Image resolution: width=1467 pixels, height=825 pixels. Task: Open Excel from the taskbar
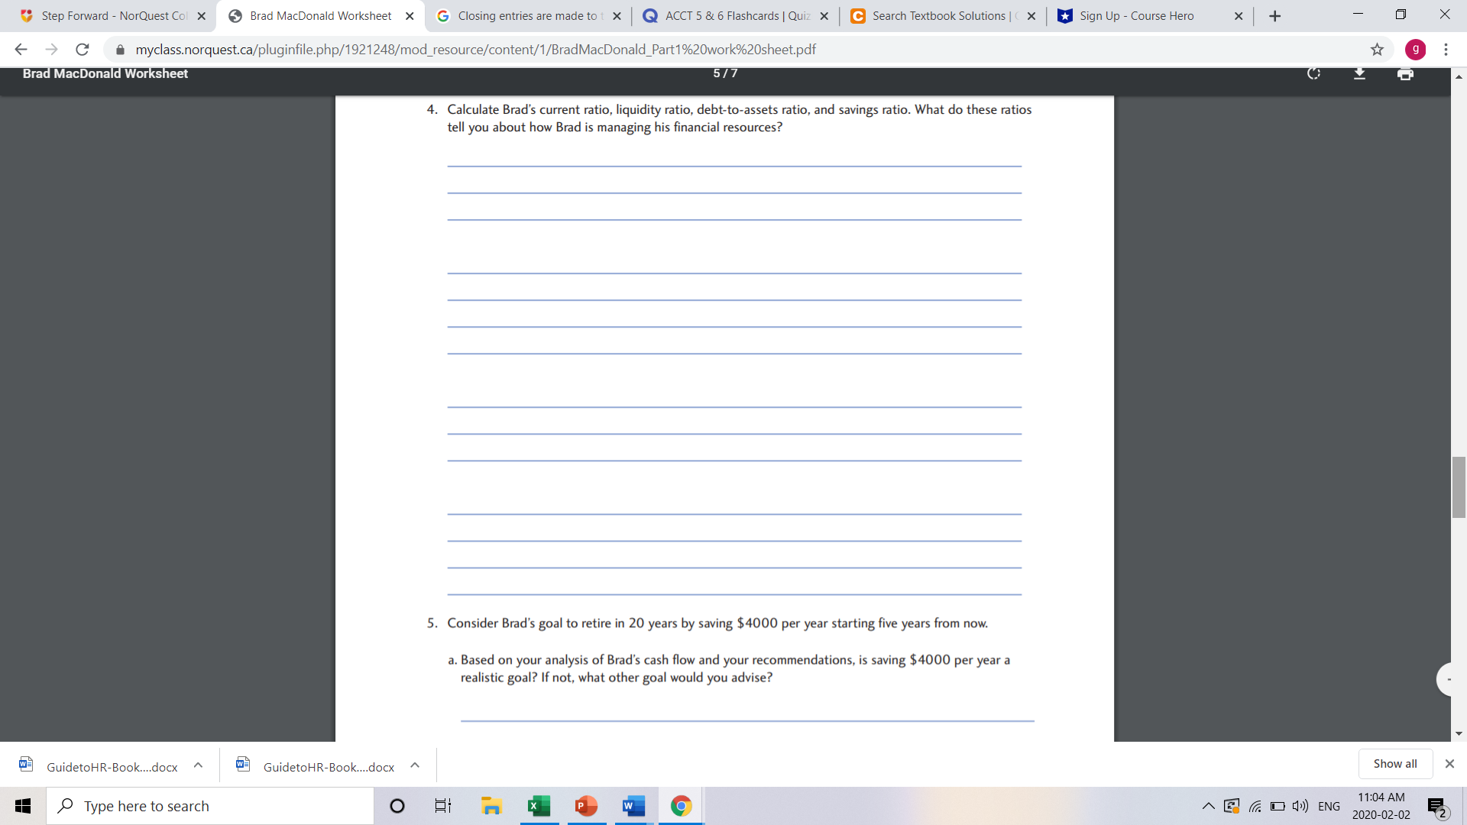click(539, 806)
